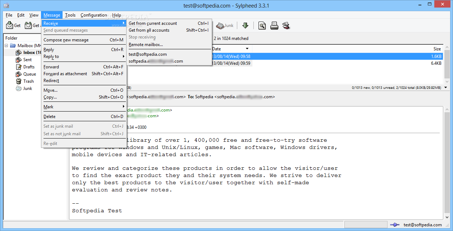The width and height of the screenshot is (453, 231).
Task: Choose Compose new message
Action: [x=83, y=40]
